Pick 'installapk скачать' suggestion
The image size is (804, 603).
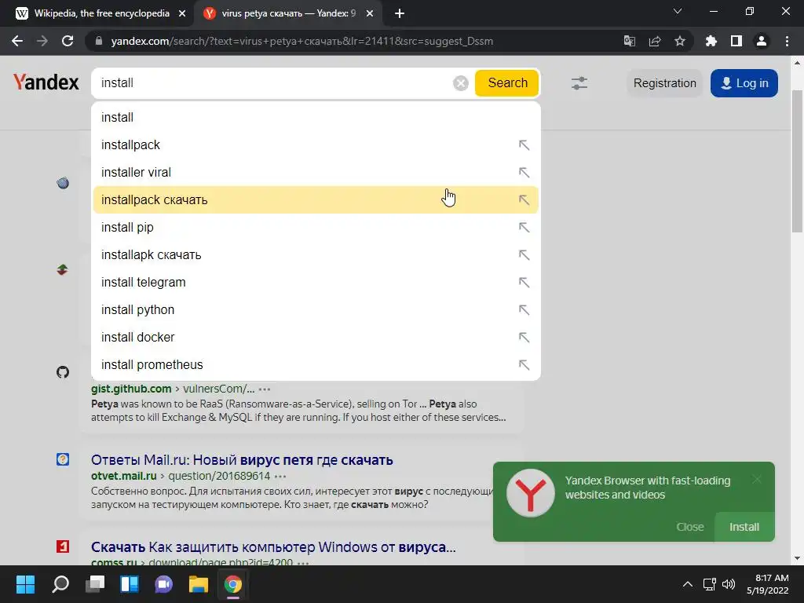click(x=316, y=255)
